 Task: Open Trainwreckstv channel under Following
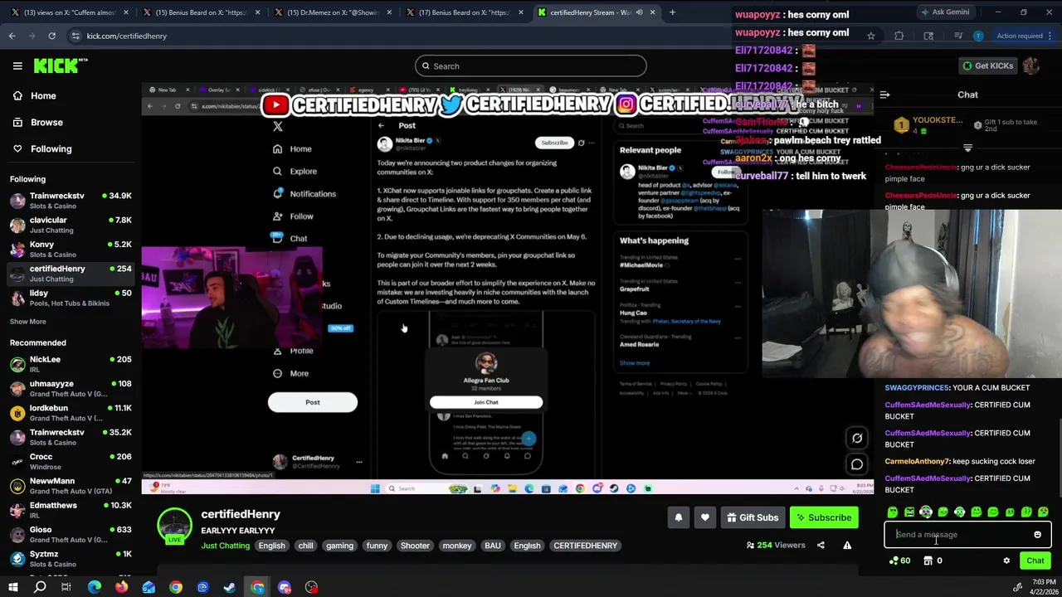(70, 201)
